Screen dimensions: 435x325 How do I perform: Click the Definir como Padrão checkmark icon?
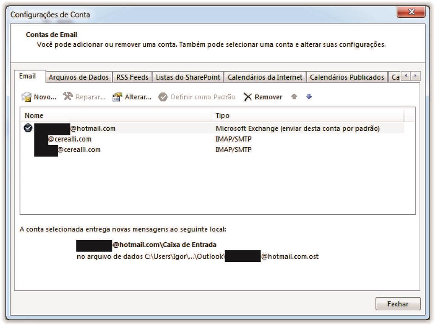coord(163,97)
